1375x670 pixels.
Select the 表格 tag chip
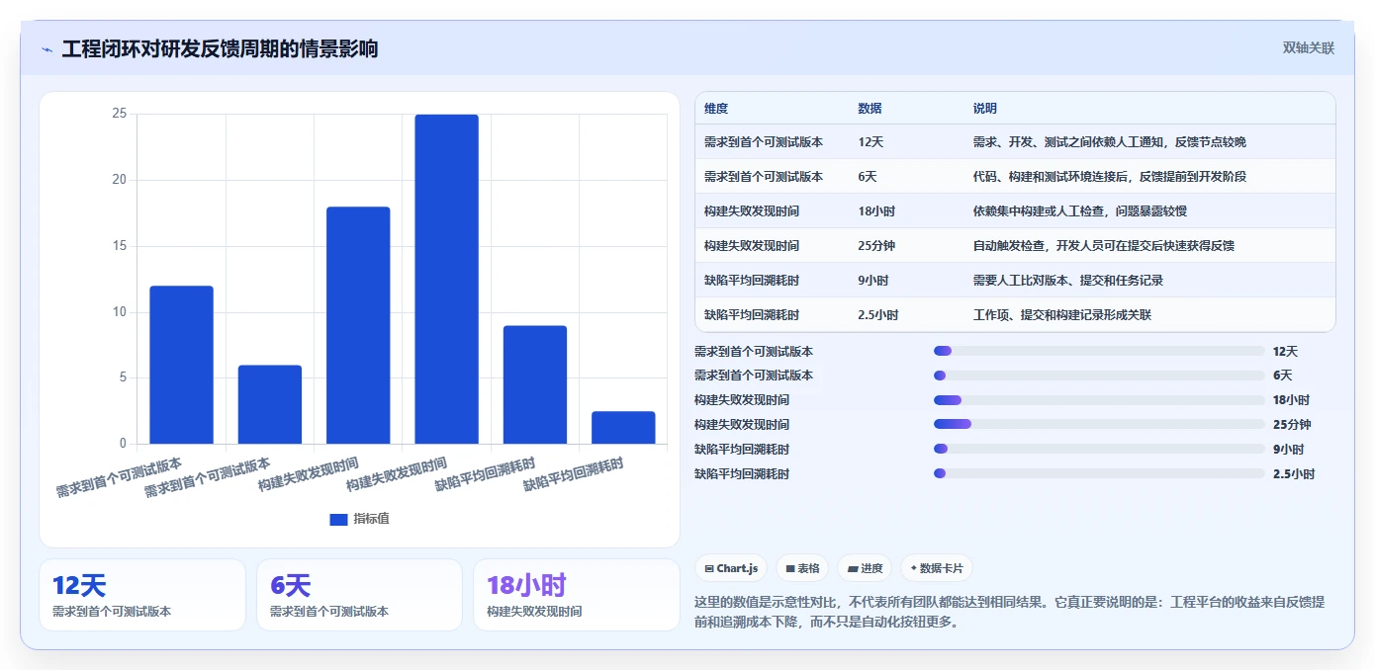802,568
